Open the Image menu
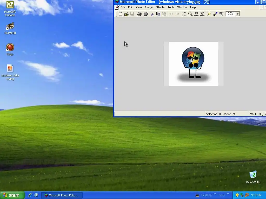266x199 pixels. point(149,7)
